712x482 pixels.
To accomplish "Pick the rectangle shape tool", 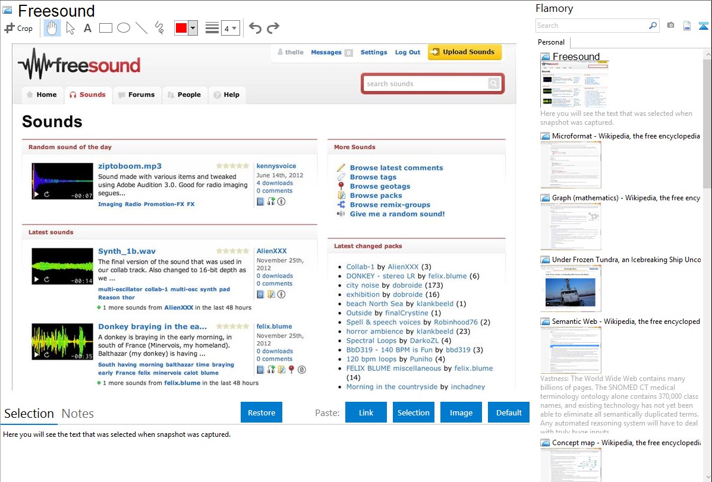I will tap(106, 28).
